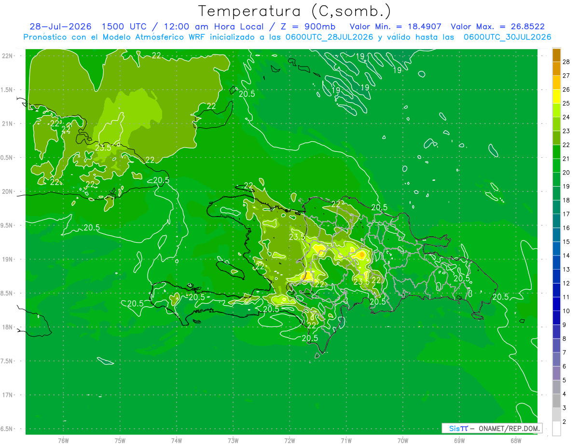The width and height of the screenshot is (579, 447).
Task: Click the '19N' latitude axis label
Action: (x=7, y=259)
